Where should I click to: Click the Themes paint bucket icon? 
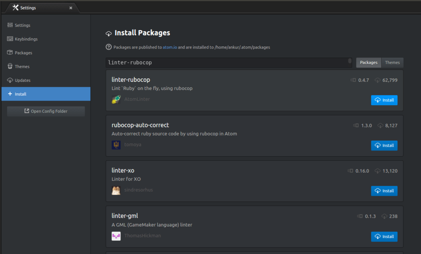coord(10,66)
